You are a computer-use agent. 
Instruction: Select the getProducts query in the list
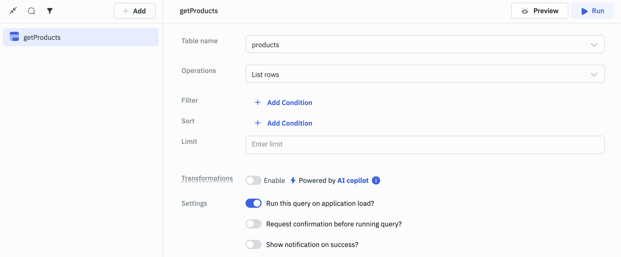point(81,37)
